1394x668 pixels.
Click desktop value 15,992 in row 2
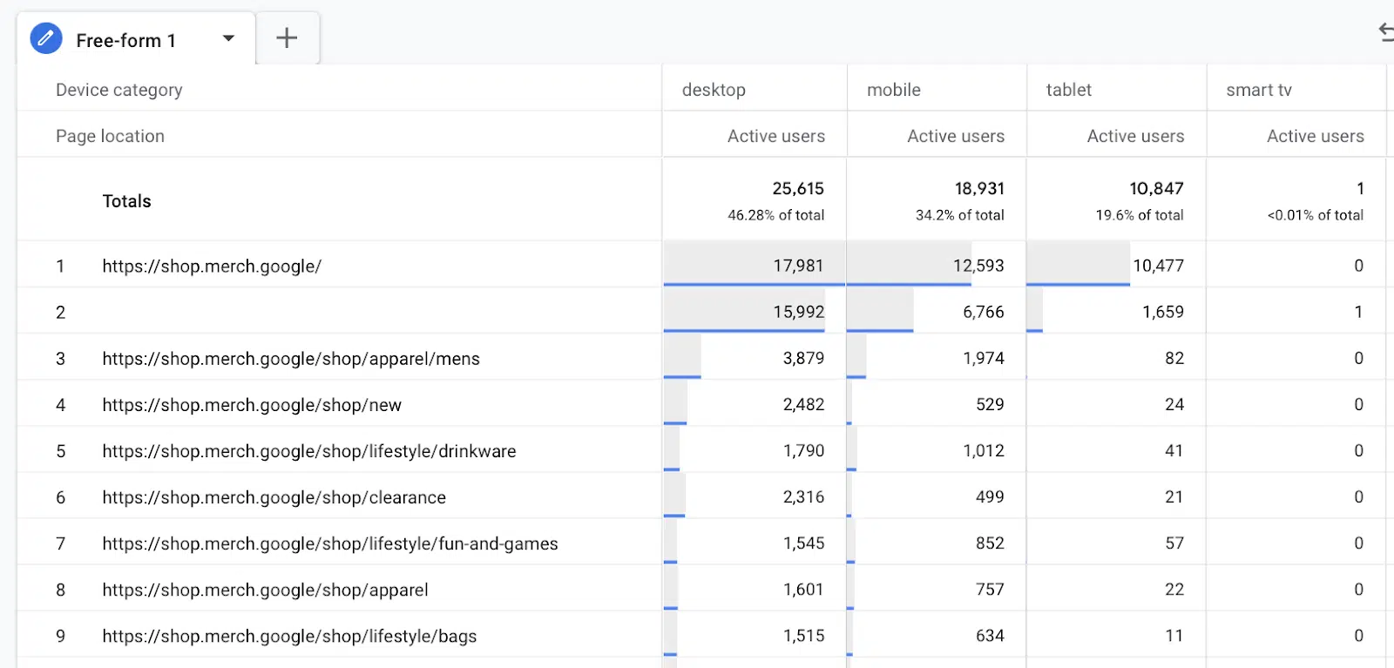click(798, 312)
